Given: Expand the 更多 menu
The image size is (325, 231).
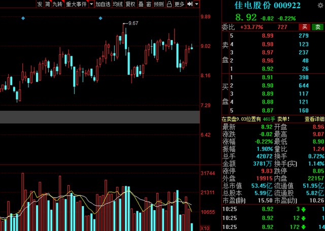Looking at the screenshot, I should (x=179, y=4).
